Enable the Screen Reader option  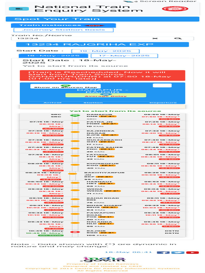(160, 1)
